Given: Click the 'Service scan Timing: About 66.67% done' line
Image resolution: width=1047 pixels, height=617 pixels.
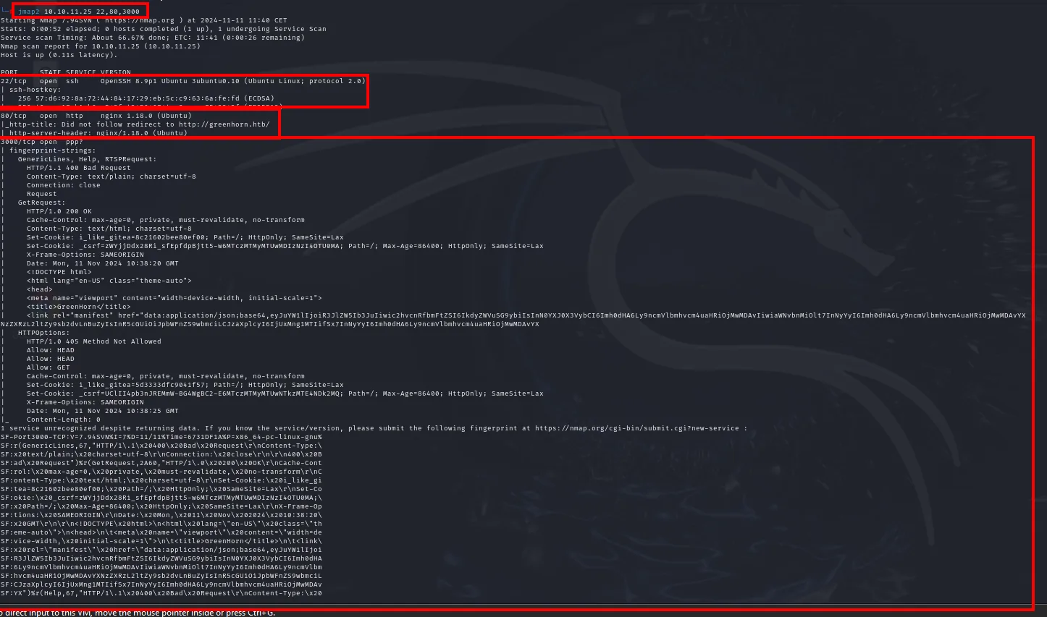Looking at the screenshot, I should (153, 38).
